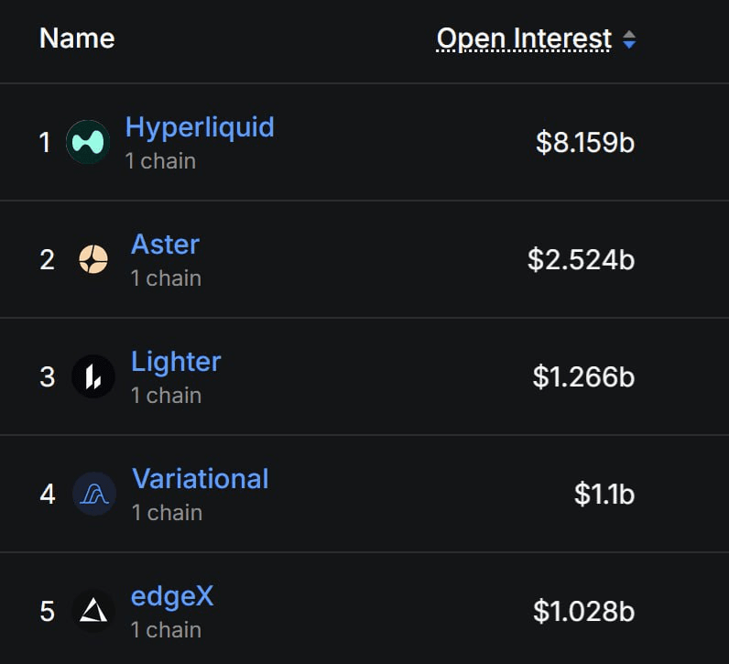Viewport: 729px width, 664px height.
Task: Toggle the sort arrows beside Open Interest
Action: pyautogui.click(x=628, y=39)
